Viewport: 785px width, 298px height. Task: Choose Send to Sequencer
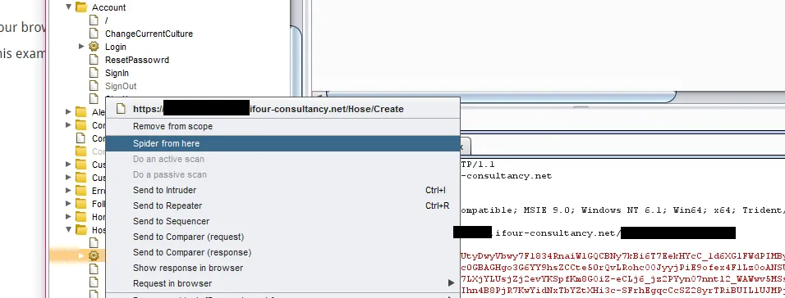point(282,221)
